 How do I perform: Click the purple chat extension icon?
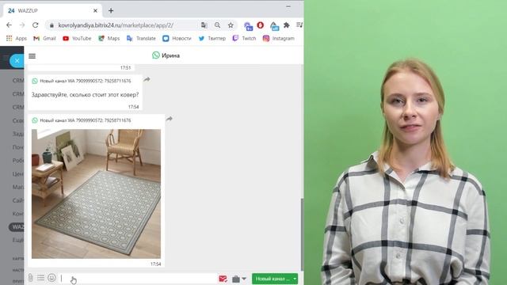click(x=248, y=26)
